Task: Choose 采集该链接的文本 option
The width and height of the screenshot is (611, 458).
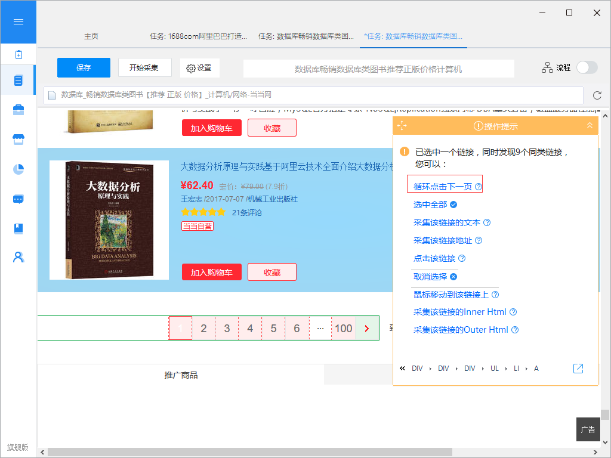Action: 447,222
